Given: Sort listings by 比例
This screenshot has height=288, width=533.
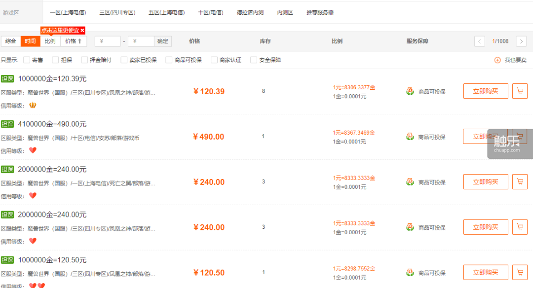Looking at the screenshot, I should [x=50, y=41].
